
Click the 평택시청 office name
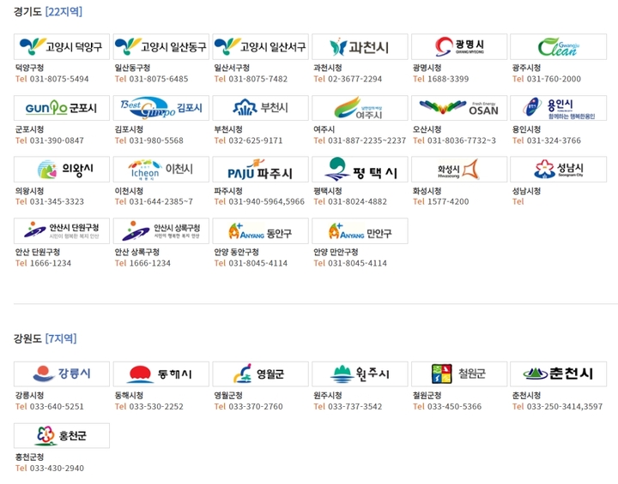[328, 191]
